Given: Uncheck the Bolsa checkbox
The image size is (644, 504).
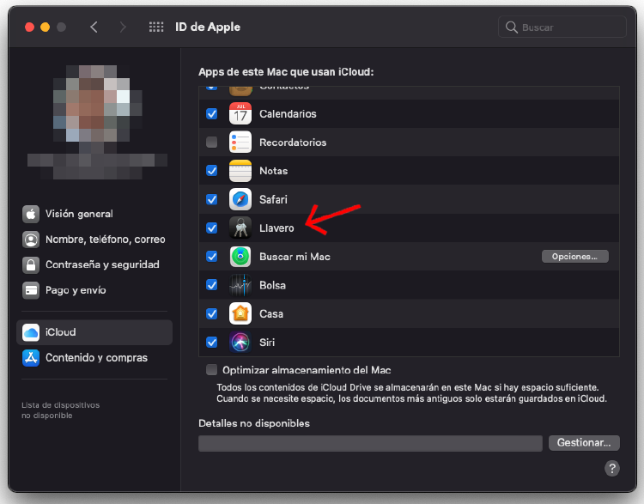Looking at the screenshot, I should (x=211, y=285).
